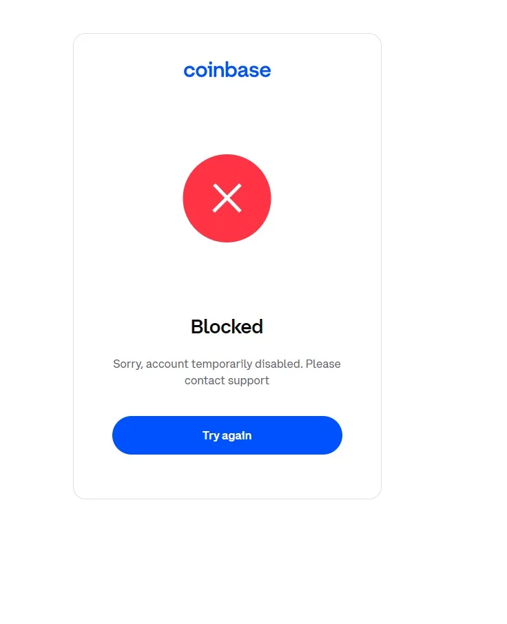507x624 pixels.
Task: Tap the blocked status X icon
Action: point(227,198)
